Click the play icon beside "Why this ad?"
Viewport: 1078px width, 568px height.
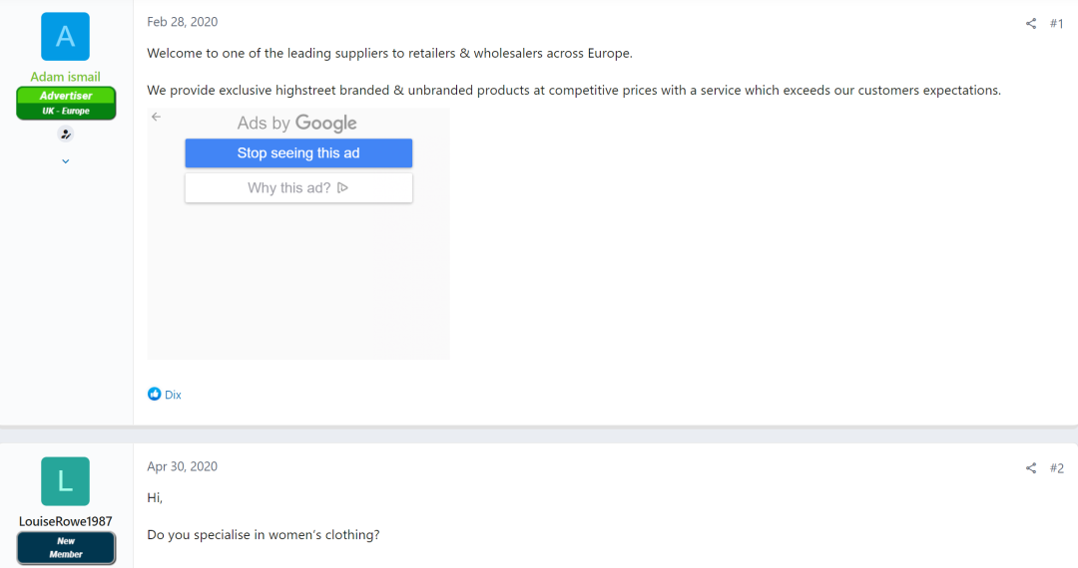[x=343, y=187]
